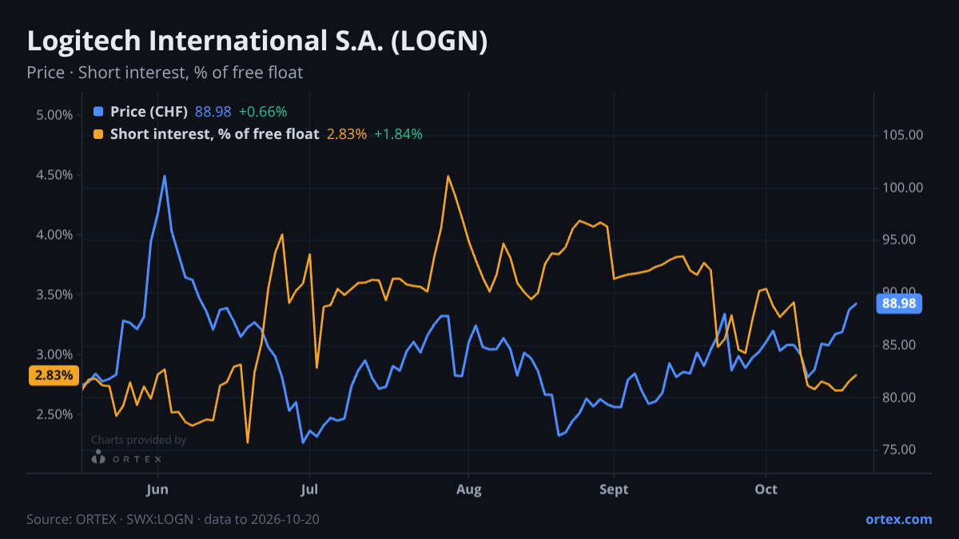Screen dimensions: 959x539
Task: Open the ortex.com link
Action: 898,519
